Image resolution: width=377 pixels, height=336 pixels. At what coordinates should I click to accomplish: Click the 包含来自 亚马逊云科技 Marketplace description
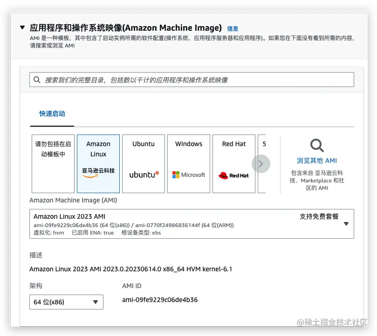pos(317,181)
